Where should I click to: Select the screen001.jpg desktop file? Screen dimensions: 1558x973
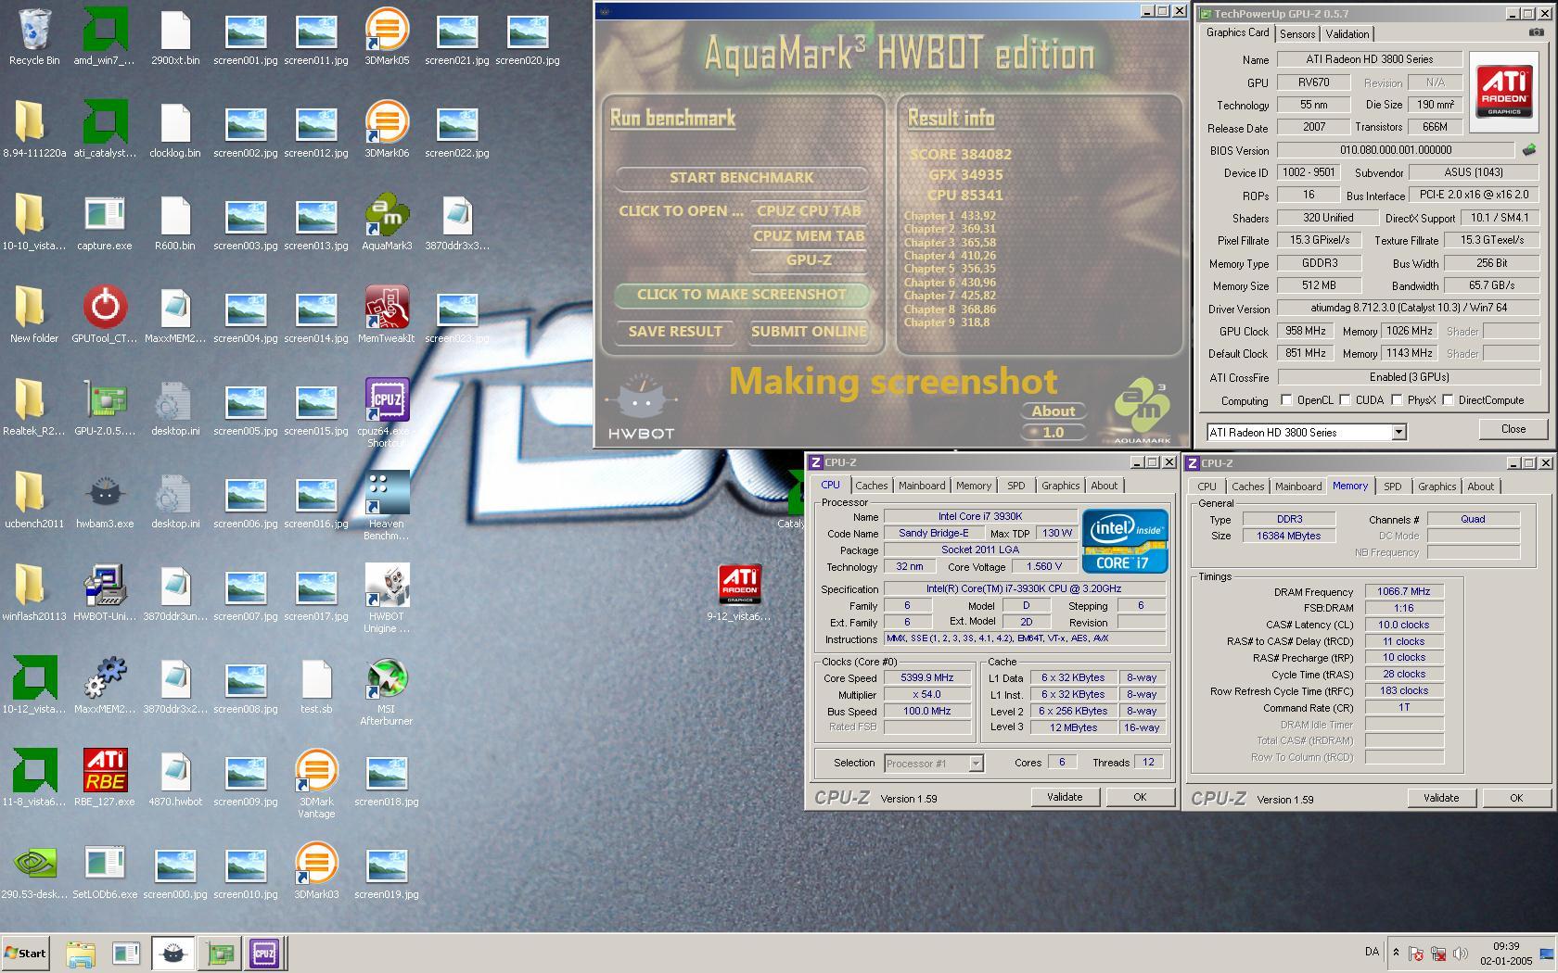246,37
